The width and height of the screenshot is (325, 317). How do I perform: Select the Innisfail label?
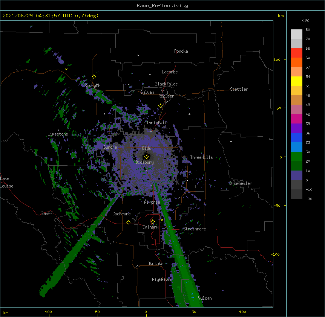pos(157,123)
